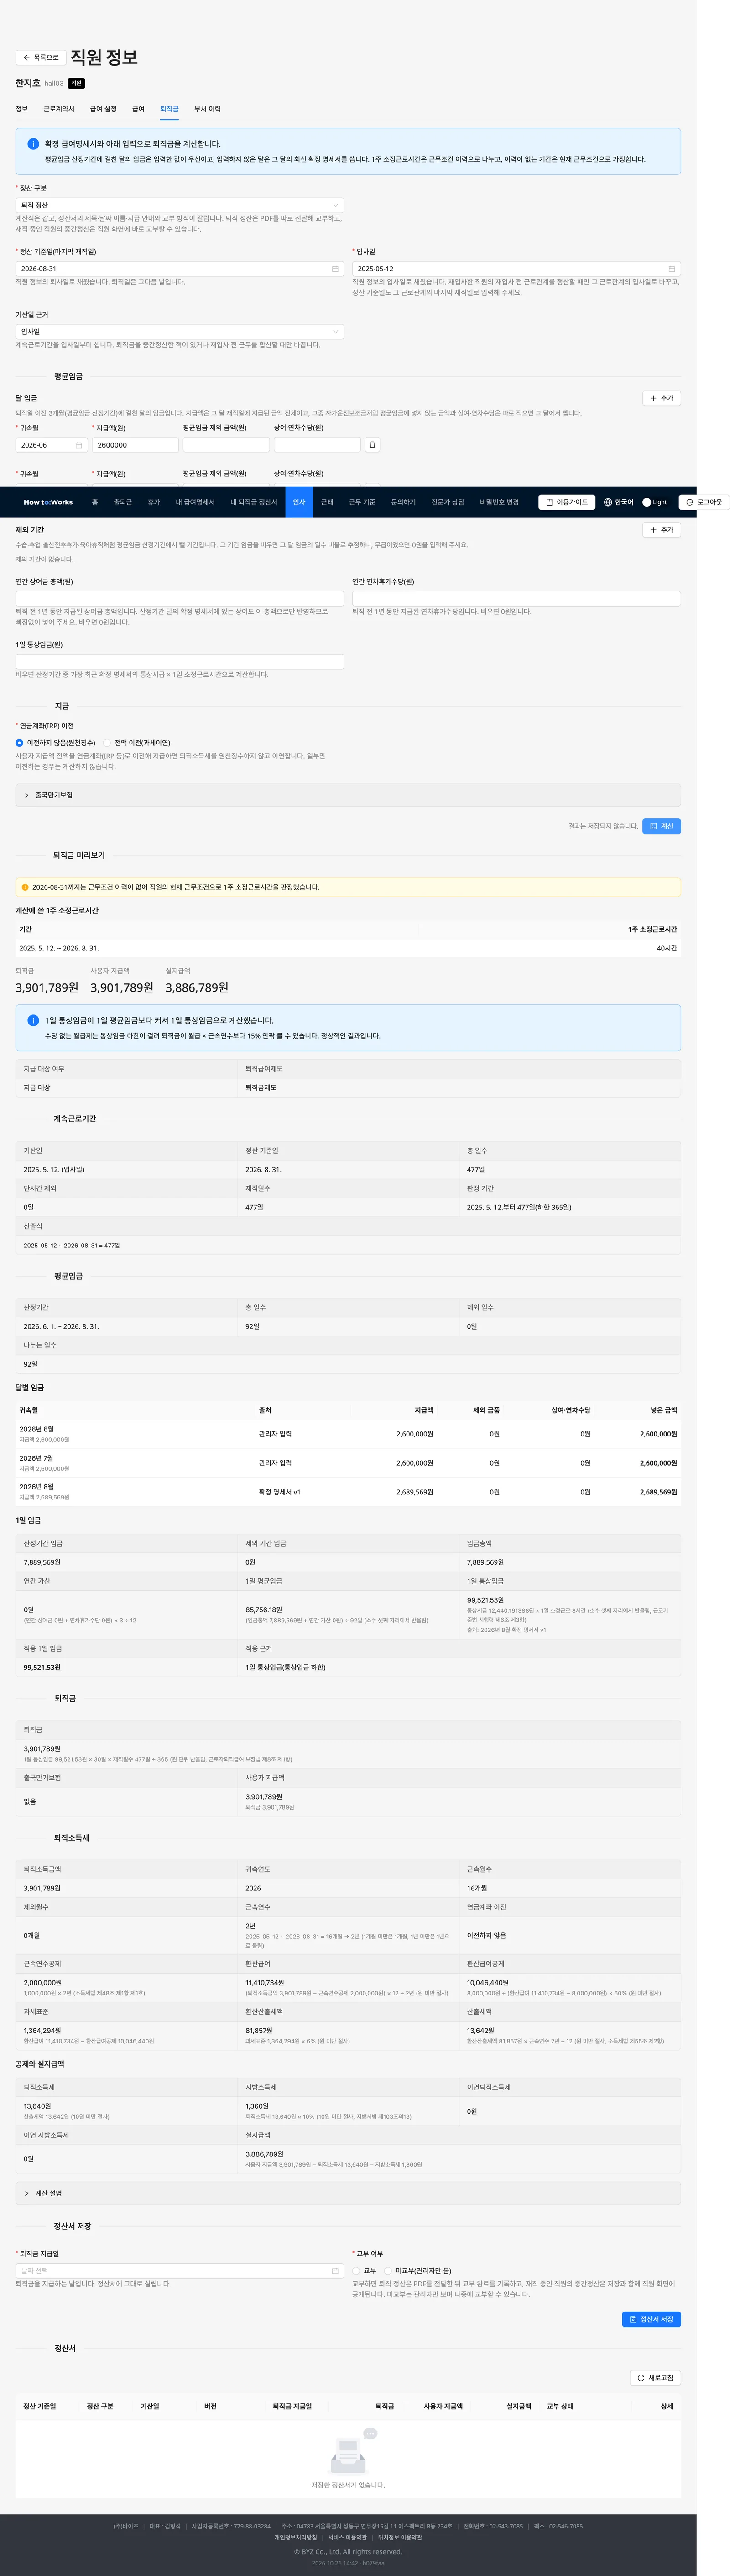730x2576 pixels.
Task: Open calendar icon for 정산 기준일 field
Action: [x=334, y=269]
